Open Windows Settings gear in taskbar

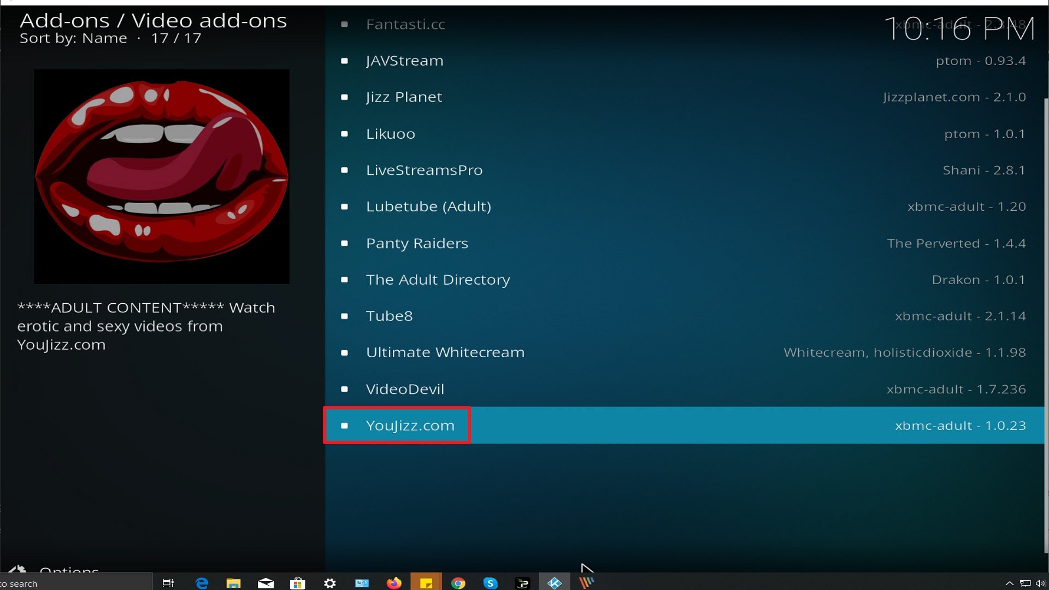330,583
